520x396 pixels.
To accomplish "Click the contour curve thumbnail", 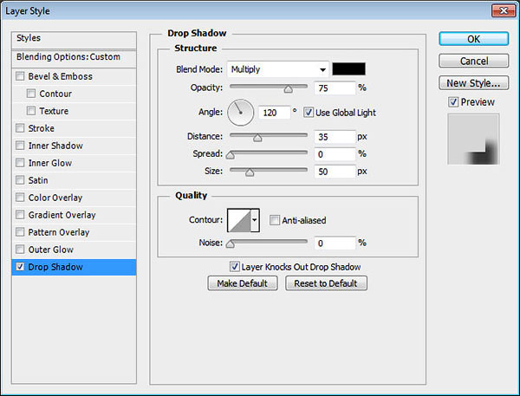I will pyautogui.click(x=239, y=220).
